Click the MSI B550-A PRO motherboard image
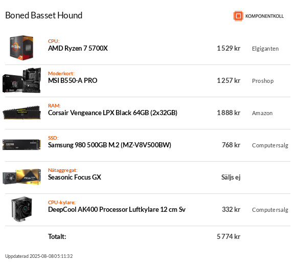Viewport: 295px width, 263px height. tap(21, 80)
